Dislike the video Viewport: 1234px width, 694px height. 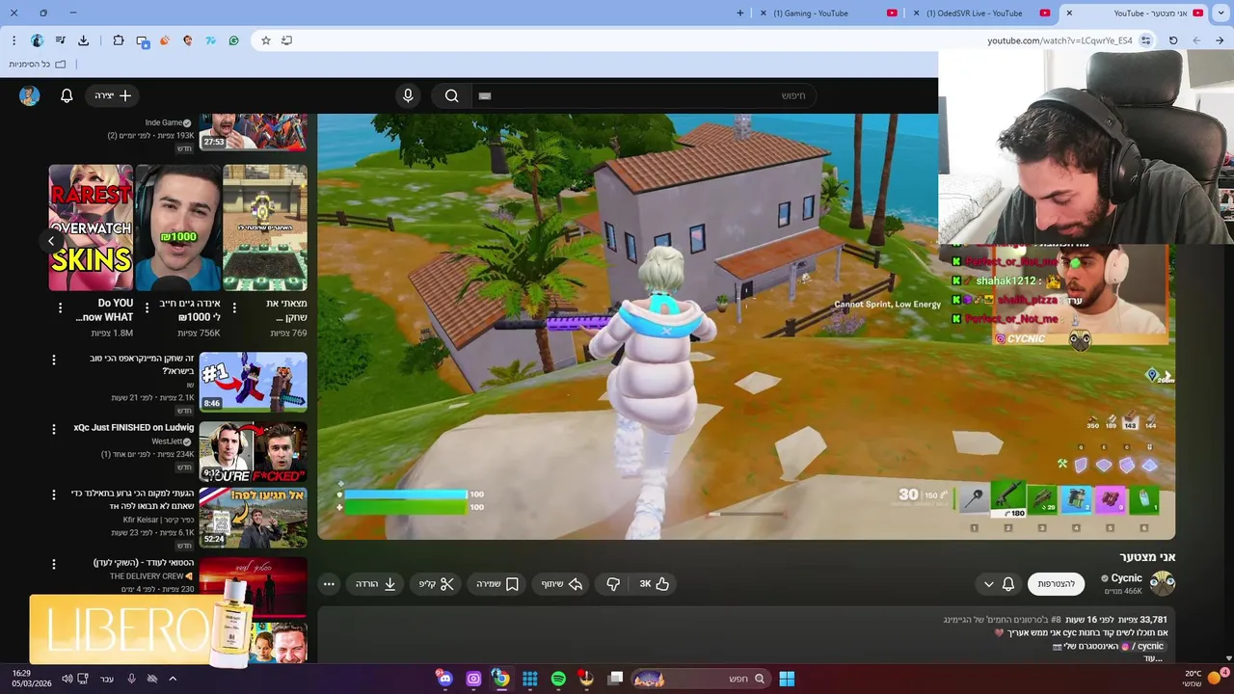coord(613,584)
